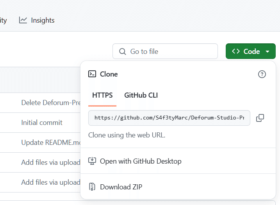Click the GitHub Desktop download icon
The height and width of the screenshot is (205, 280).
[x=92, y=161]
